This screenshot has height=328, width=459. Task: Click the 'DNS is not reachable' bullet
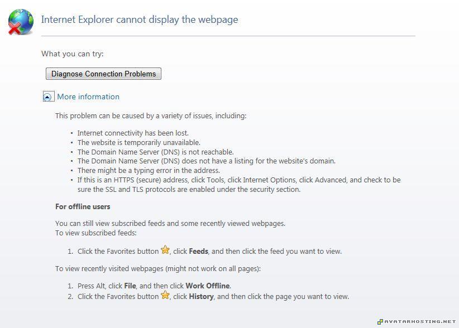[x=155, y=152]
